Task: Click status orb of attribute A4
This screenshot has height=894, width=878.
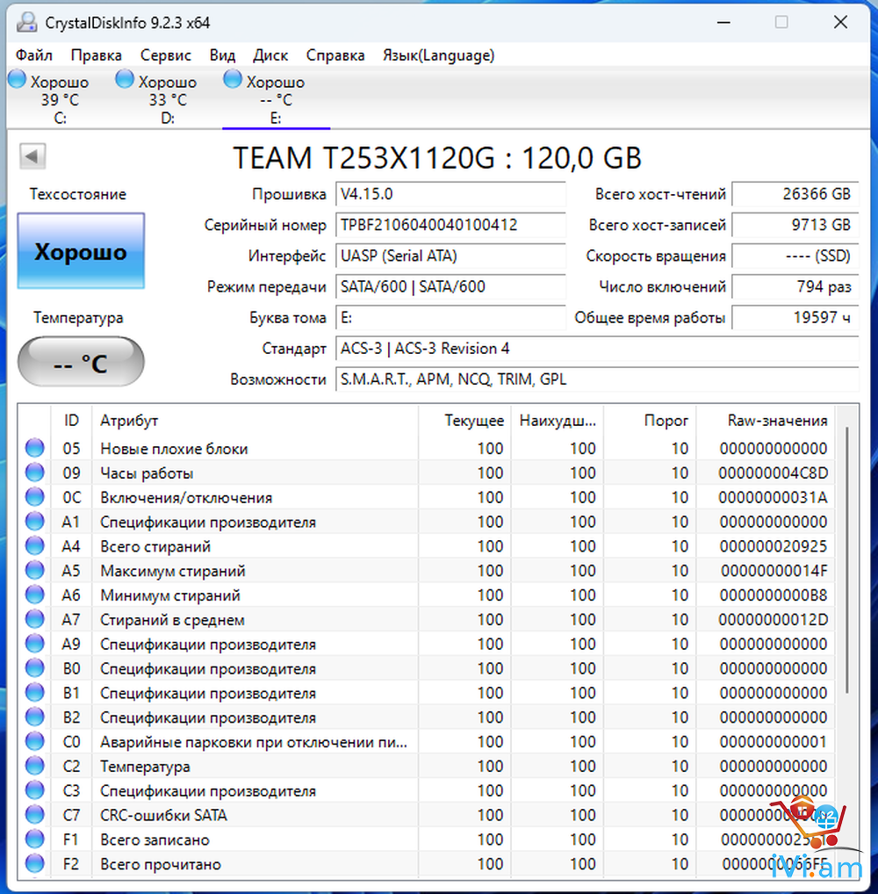Action: 35,546
